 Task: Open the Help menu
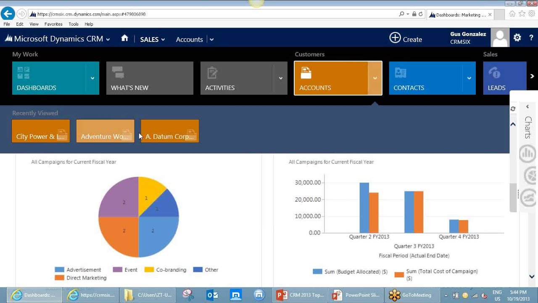pos(89,24)
